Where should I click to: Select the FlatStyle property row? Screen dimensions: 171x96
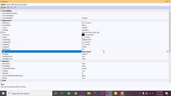85,30
